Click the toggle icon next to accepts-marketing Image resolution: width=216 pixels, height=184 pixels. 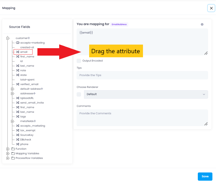pos(18,43)
